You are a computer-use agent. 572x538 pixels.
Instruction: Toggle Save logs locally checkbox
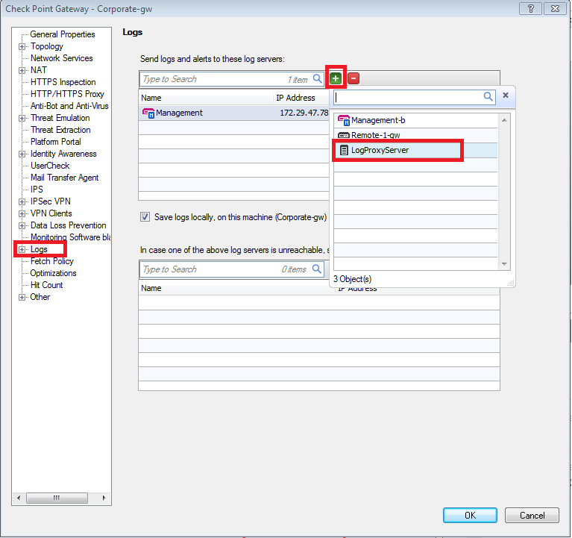tap(145, 217)
